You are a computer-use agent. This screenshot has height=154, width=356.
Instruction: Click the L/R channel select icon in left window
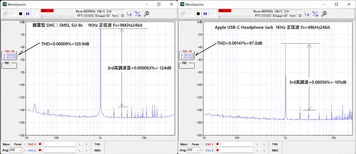pos(129,14)
